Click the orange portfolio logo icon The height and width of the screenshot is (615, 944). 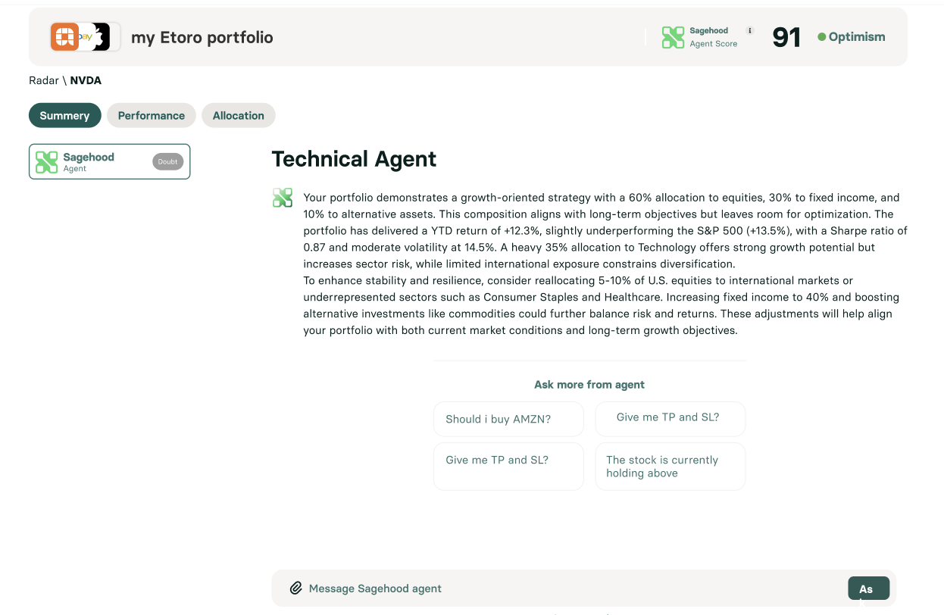[65, 37]
